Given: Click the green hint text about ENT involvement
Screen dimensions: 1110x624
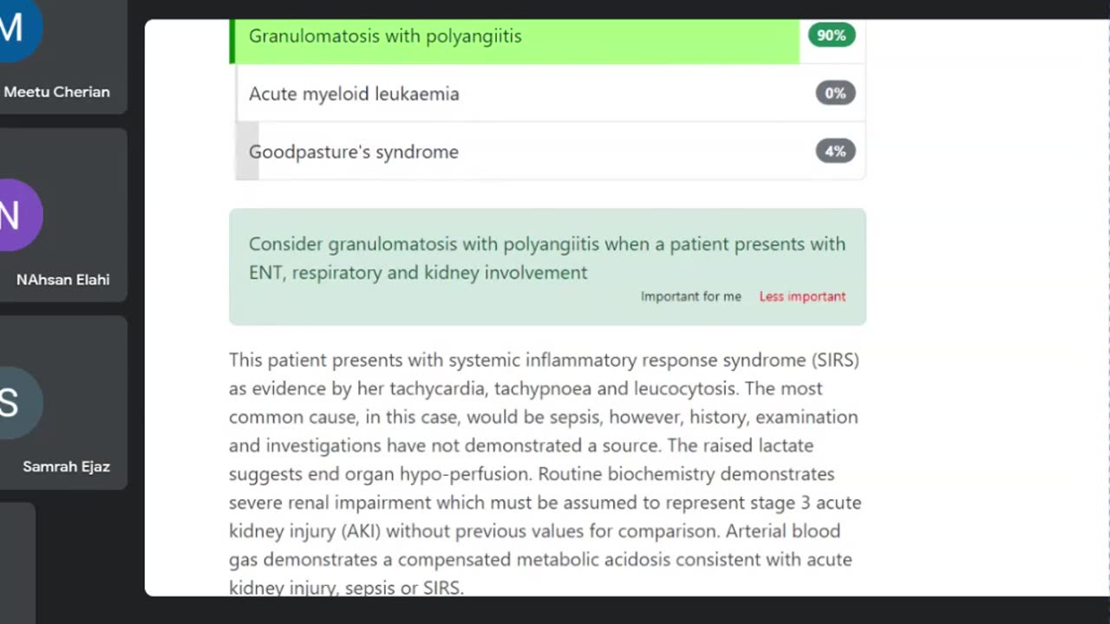Looking at the screenshot, I should click(x=546, y=257).
